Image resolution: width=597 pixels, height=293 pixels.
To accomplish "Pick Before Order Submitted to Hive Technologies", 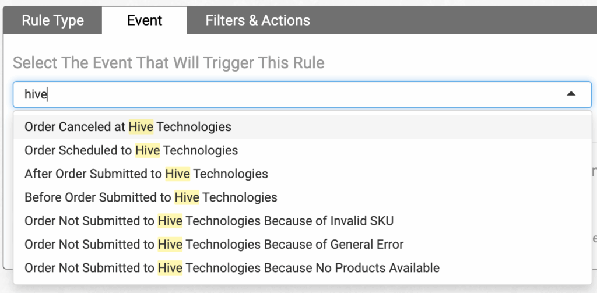I will pyautogui.click(x=303, y=197).
